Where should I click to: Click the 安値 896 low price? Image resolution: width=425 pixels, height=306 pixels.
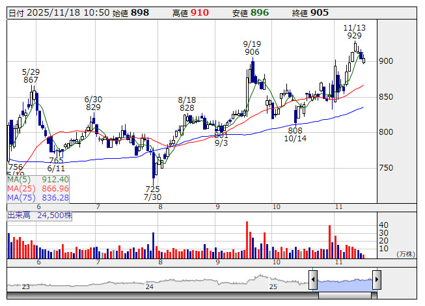click(x=251, y=13)
